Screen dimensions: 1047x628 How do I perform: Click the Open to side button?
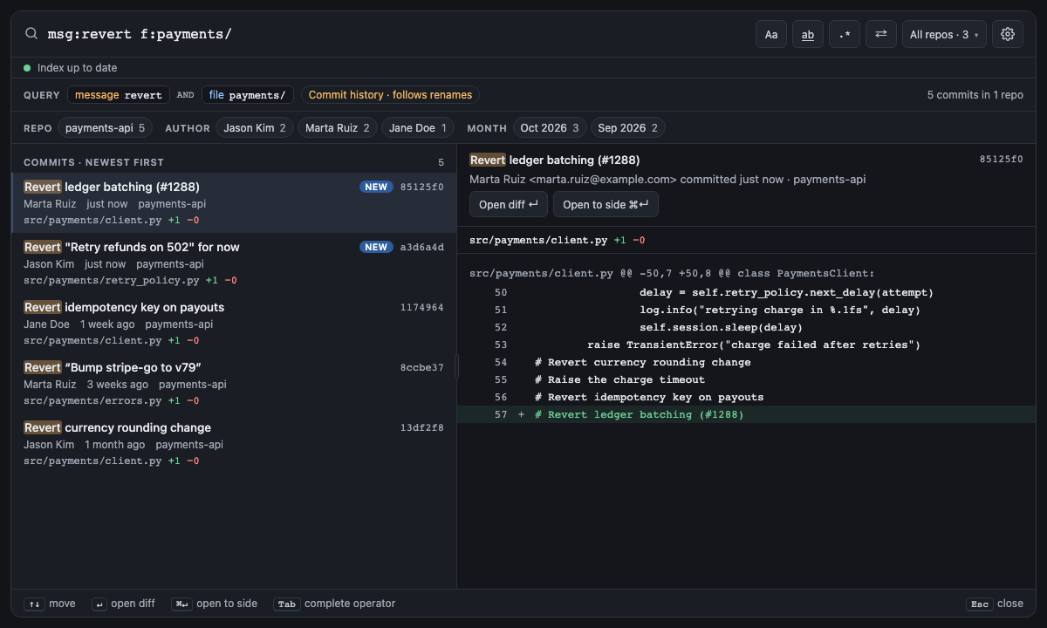pos(606,204)
